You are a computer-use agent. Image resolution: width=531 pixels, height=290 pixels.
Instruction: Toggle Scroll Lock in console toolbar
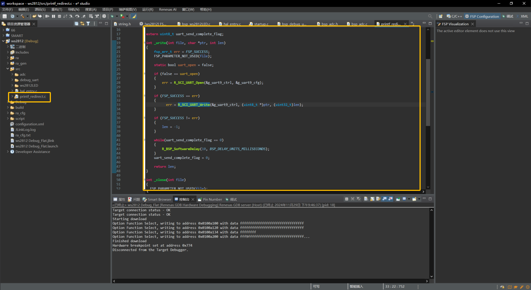coord(372,199)
